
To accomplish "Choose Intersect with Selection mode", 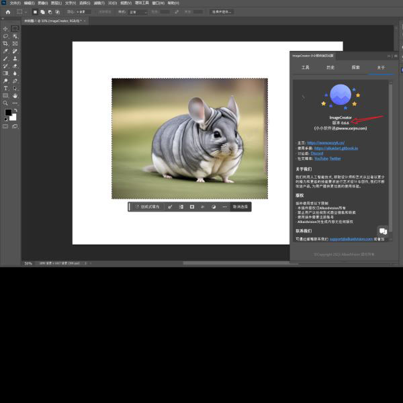I will click(58, 12).
